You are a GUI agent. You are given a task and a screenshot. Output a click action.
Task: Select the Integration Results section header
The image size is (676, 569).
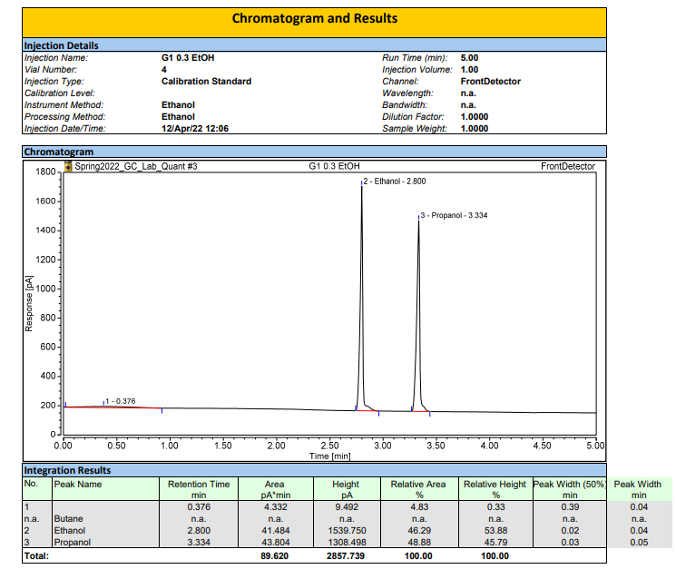67,470
